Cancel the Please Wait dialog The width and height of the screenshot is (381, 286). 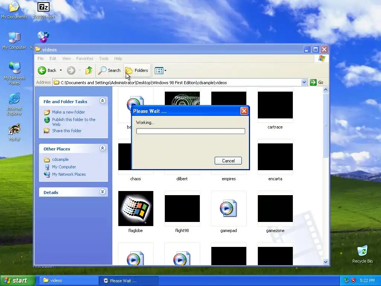(228, 161)
